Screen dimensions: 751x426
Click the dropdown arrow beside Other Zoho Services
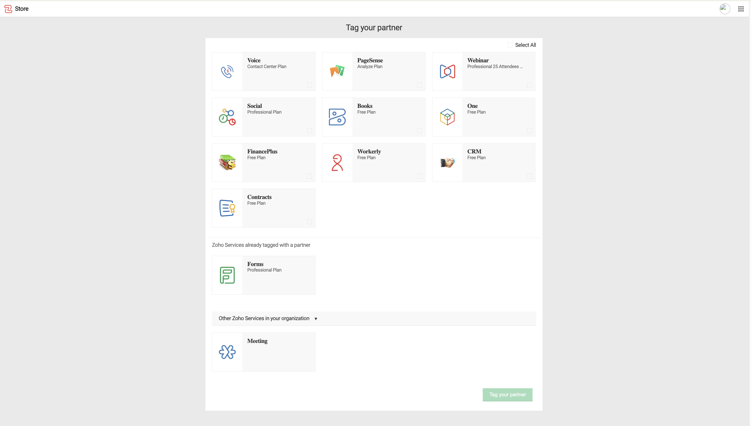[316, 319]
